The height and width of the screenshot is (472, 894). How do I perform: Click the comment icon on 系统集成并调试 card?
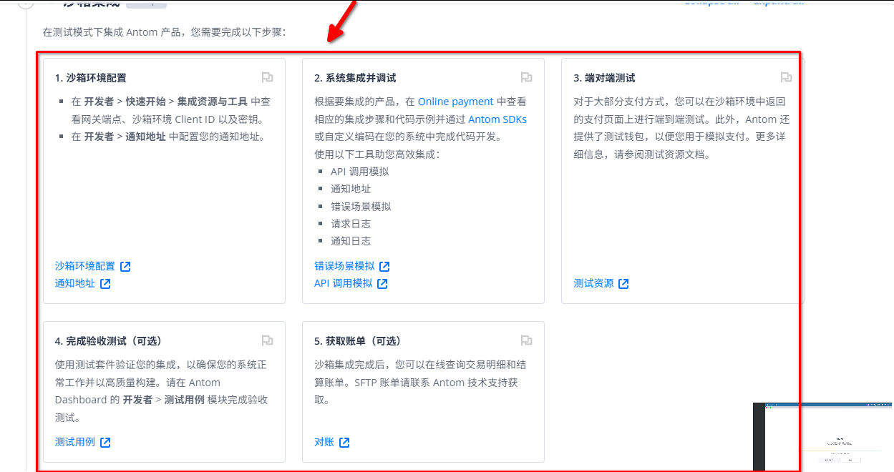click(x=526, y=77)
